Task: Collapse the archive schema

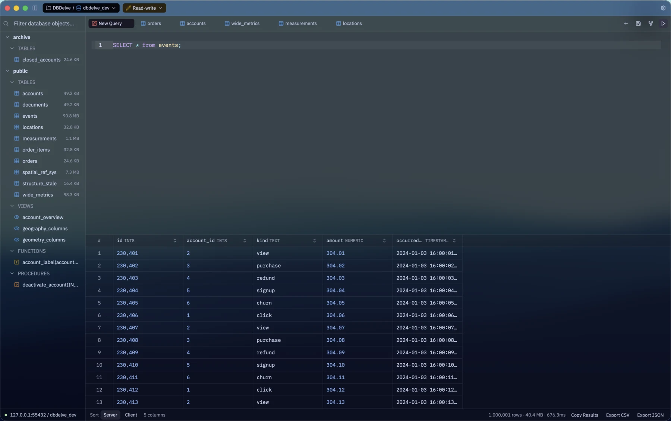Action: (x=7, y=37)
